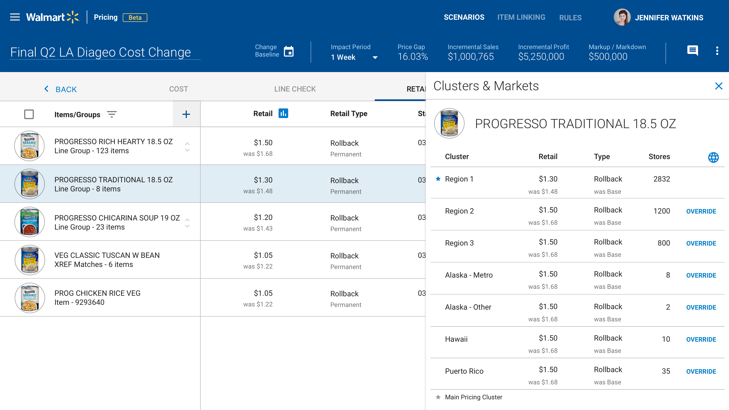Click Rollback retail type for Veg Classic Tuscan
The height and width of the screenshot is (410, 729).
[x=344, y=256]
